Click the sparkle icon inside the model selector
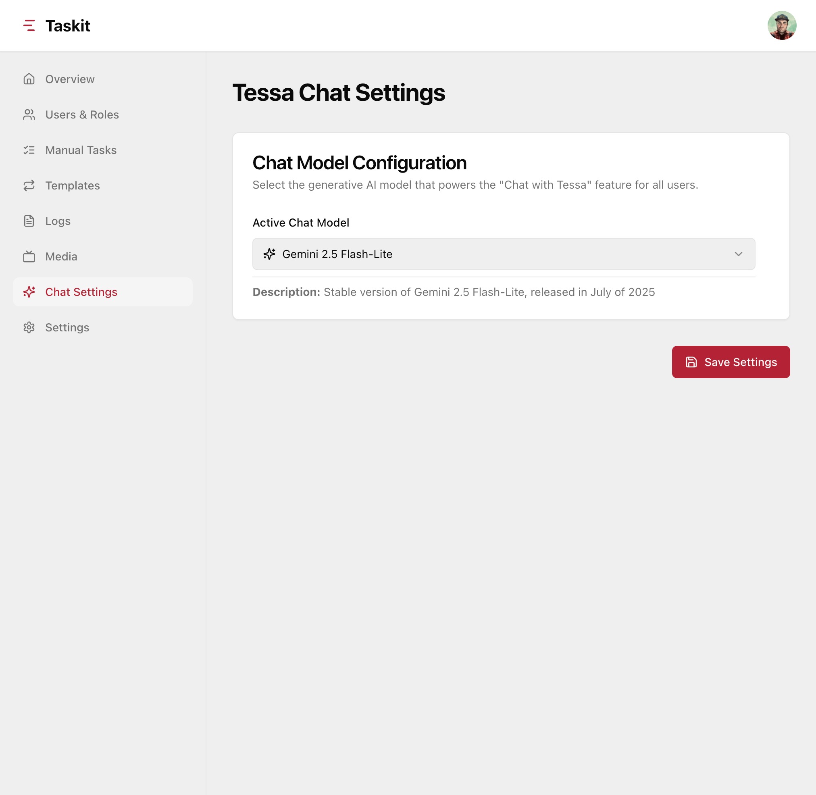Screen dimensions: 816x795 [x=270, y=254]
